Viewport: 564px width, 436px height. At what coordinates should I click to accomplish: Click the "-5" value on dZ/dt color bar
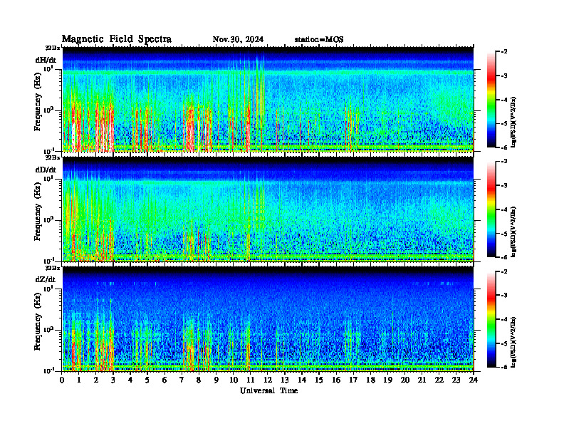point(504,343)
